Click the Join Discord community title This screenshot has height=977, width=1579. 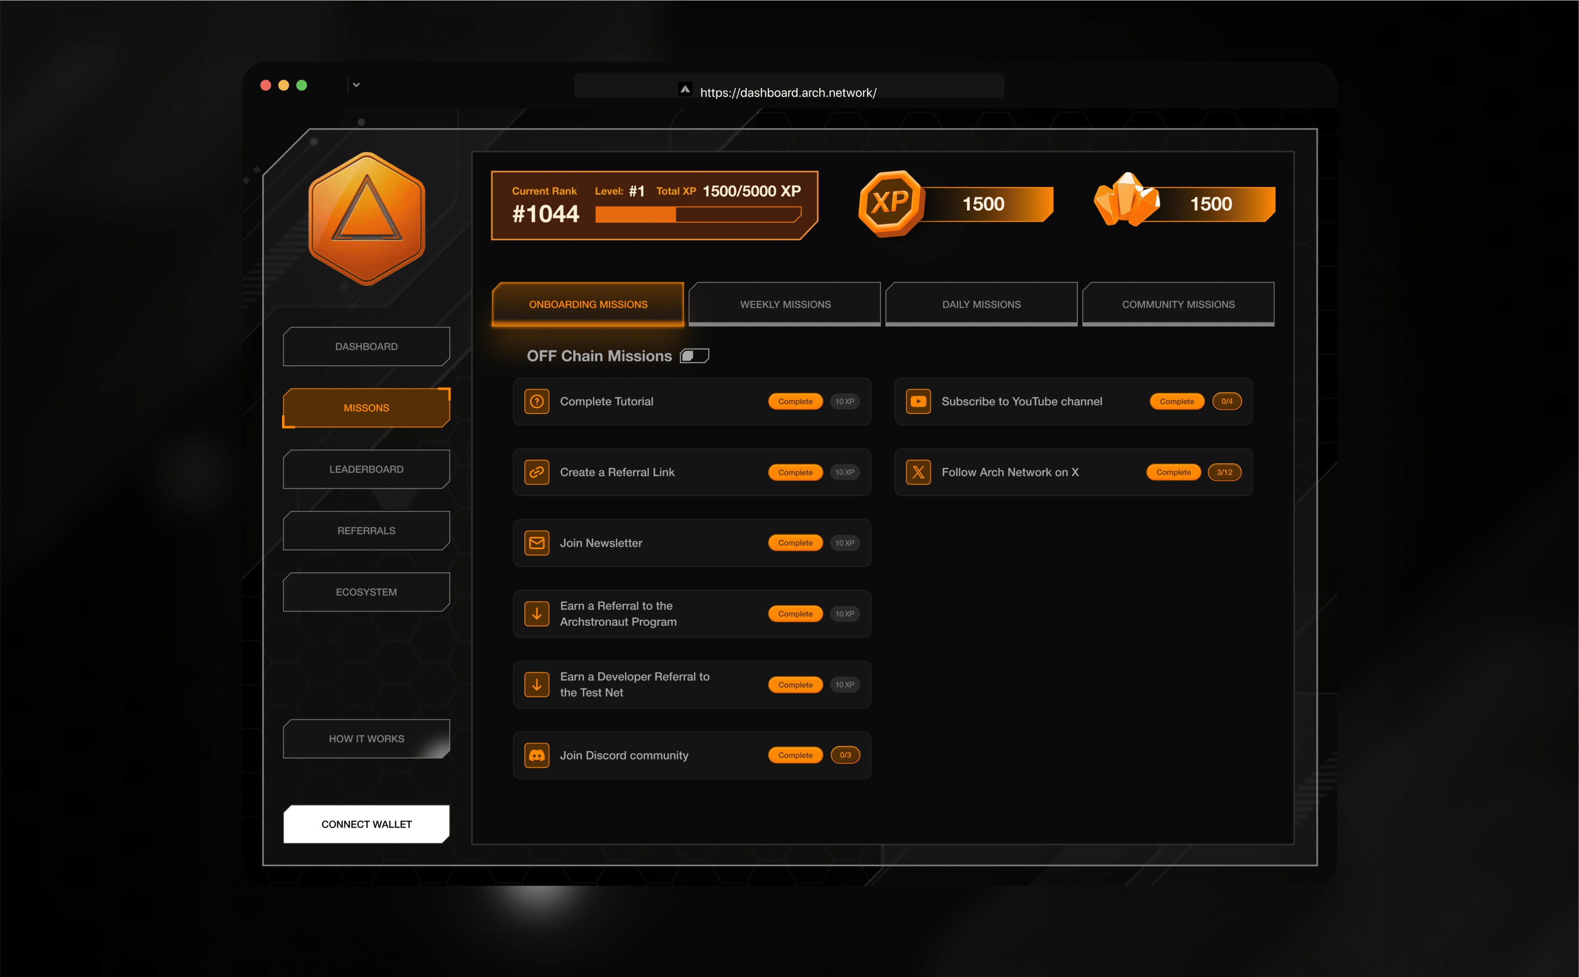click(624, 755)
